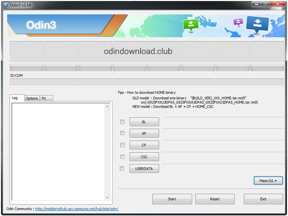Click the Odin3 app icon in title bar
Screen dimensions: 288x216
point(5,5)
